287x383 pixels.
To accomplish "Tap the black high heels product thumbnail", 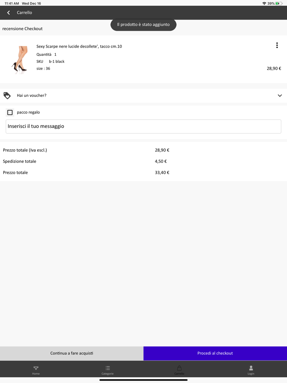I will coord(20,59).
